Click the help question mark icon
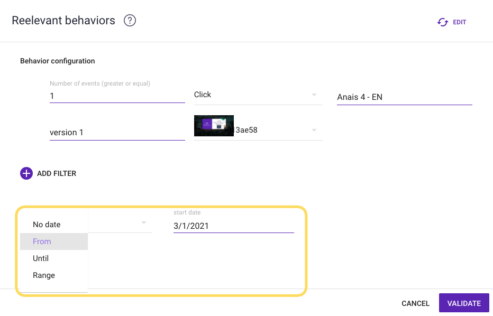Image resolution: width=493 pixels, height=316 pixels. coord(130,21)
